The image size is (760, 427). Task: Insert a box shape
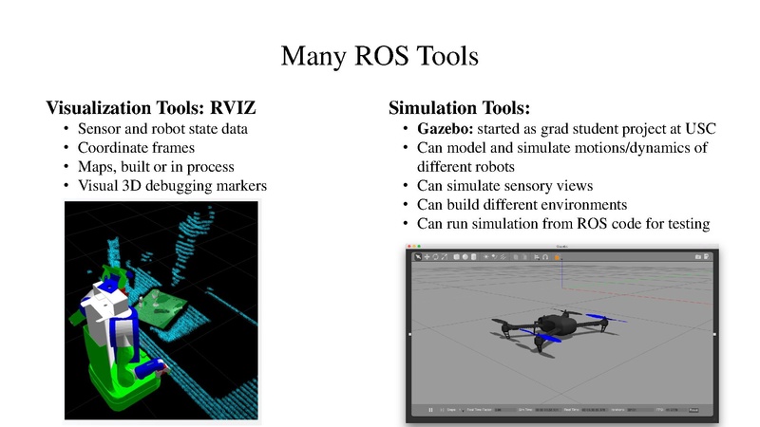point(456,256)
